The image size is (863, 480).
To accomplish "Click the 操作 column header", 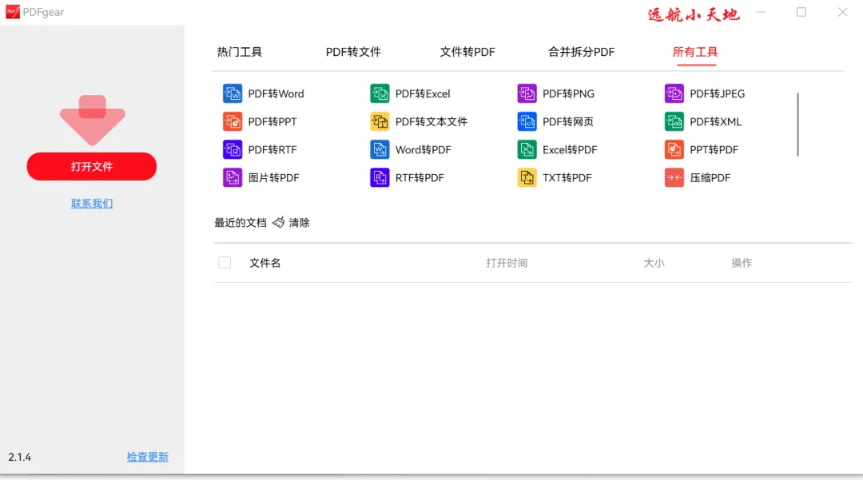I will pyautogui.click(x=742, y=263).
